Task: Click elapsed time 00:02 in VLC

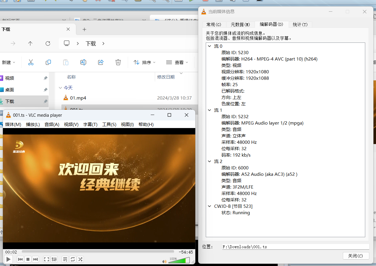Action: point(11,252)
